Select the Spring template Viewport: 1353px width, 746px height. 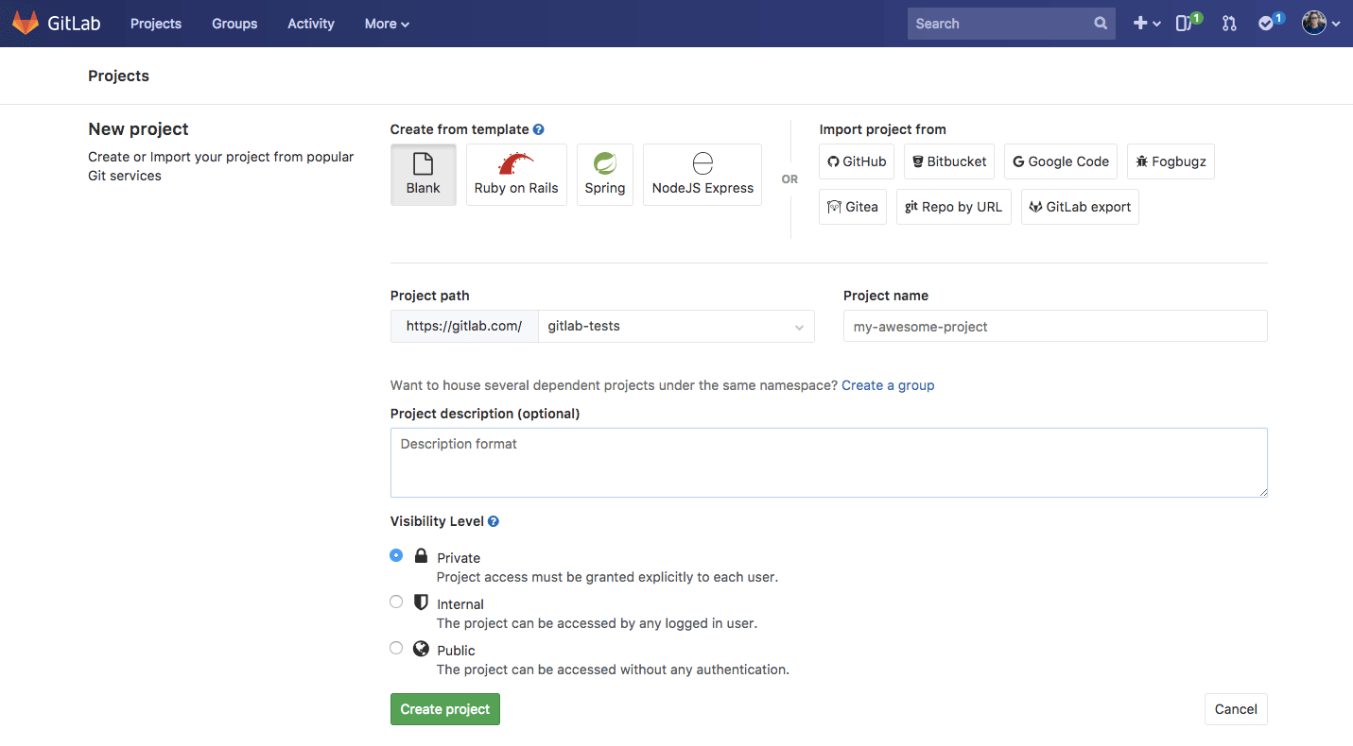pyautogui.click(x=605, y=175)
